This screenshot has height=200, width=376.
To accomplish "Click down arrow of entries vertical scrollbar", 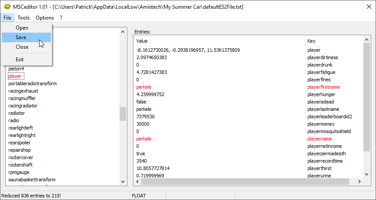I will click(x=366, y=174).
